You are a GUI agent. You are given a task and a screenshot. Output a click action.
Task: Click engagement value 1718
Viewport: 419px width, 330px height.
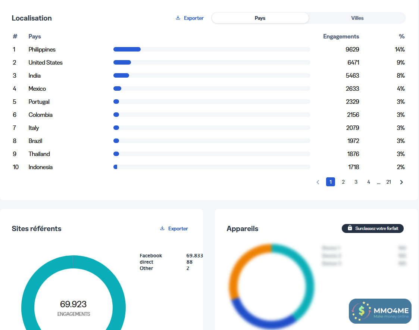pyautogui.click(x=354, y=167)
